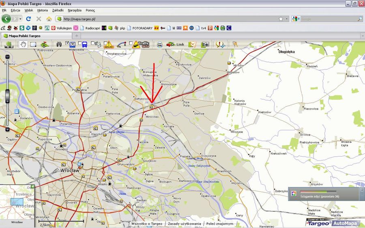Select the rectangle zoom tool
This screenshot has width=365, height=228.
tap(33, 45)
